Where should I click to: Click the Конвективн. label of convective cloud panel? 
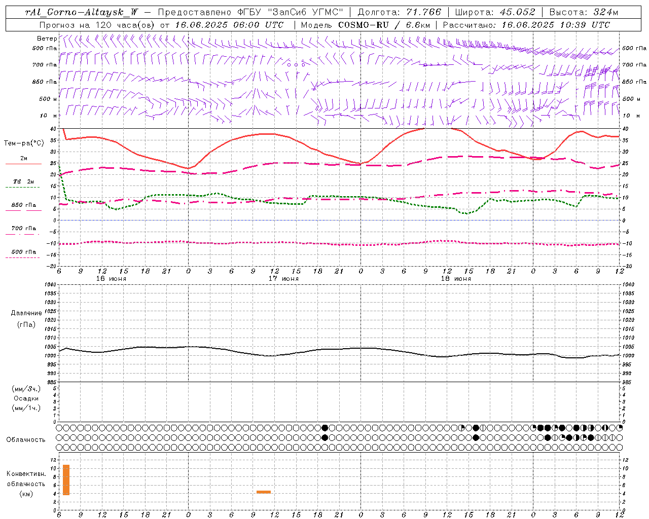[x=26, y=474]
